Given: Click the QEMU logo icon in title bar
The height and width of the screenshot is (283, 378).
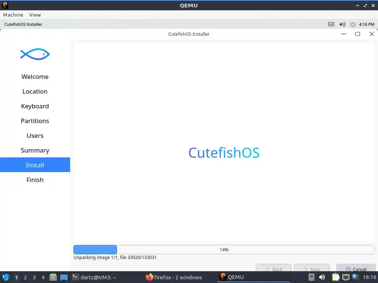Looking at the screenshot, I should tap(5, 5).
